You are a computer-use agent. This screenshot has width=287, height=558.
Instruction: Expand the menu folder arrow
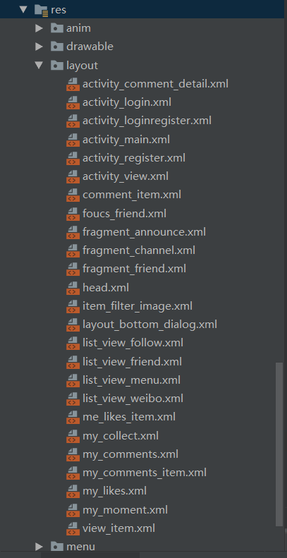39,546
